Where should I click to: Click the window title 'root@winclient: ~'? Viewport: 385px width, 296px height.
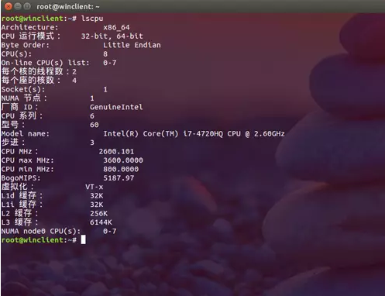(68, 7)
